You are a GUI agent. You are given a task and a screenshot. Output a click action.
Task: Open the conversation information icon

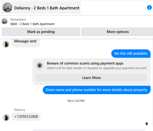149,8
